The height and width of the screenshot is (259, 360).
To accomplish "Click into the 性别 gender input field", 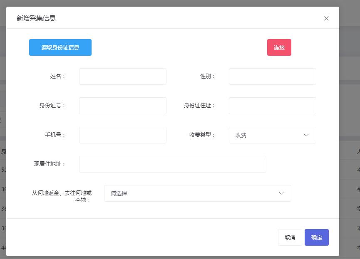I will (x=272, y=76).
